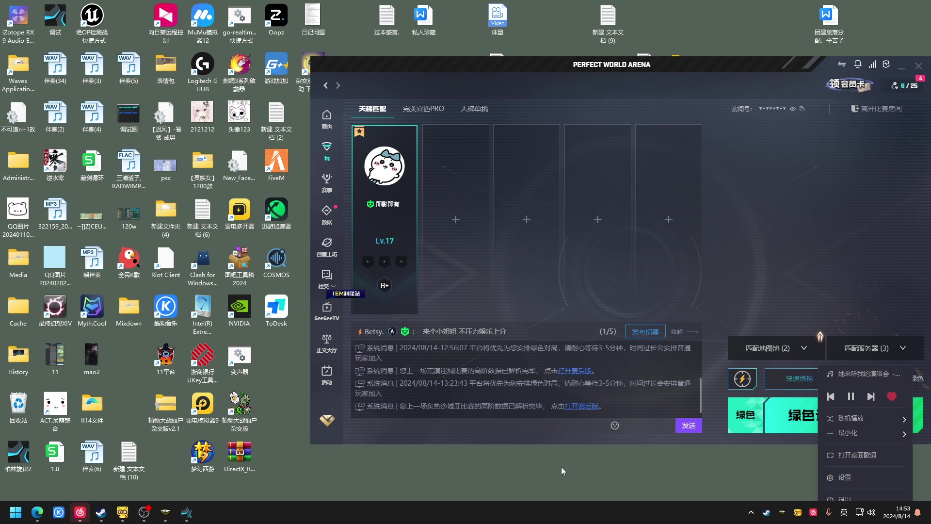931x524 pixels.
Task: Go forward with the right arrow
Action: [x=338, y=85]
